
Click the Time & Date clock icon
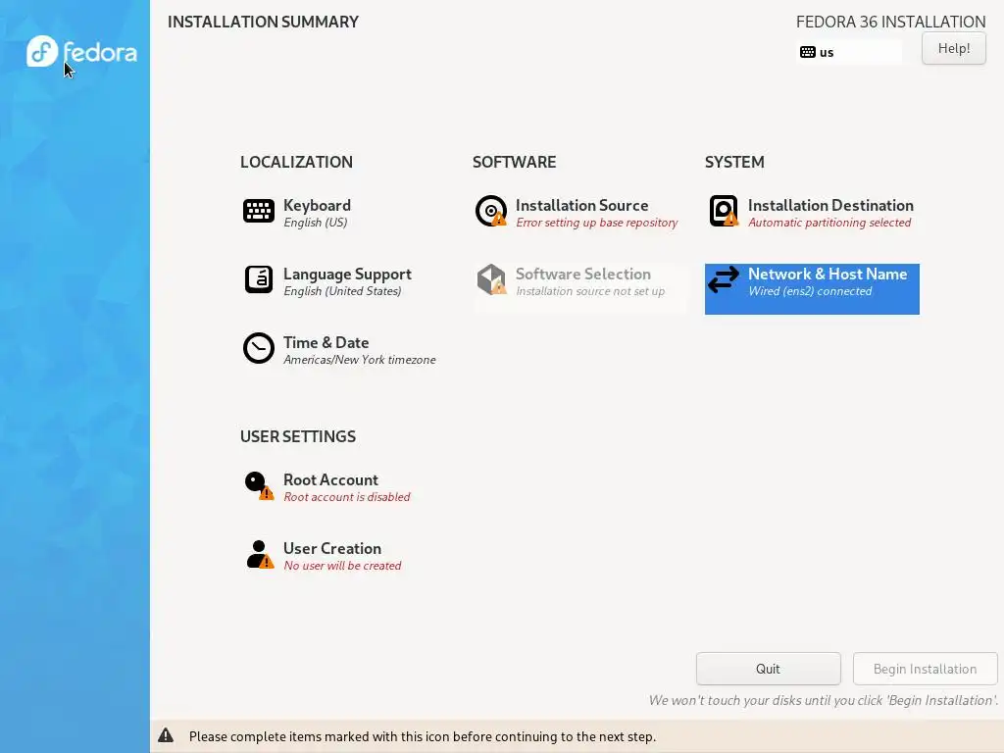pyautogui.click(x=259, y=348)
